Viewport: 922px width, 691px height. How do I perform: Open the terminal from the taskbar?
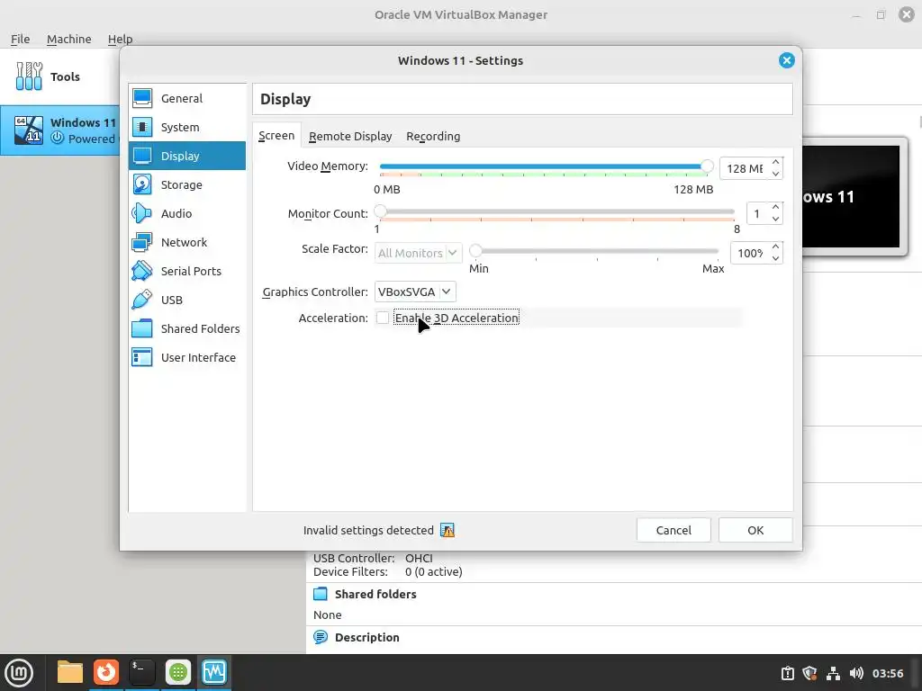(x=141, y=672)
